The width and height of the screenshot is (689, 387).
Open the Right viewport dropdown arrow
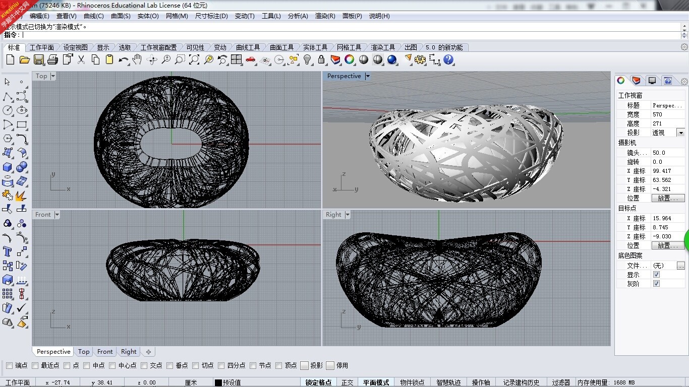tap(347, 215)
